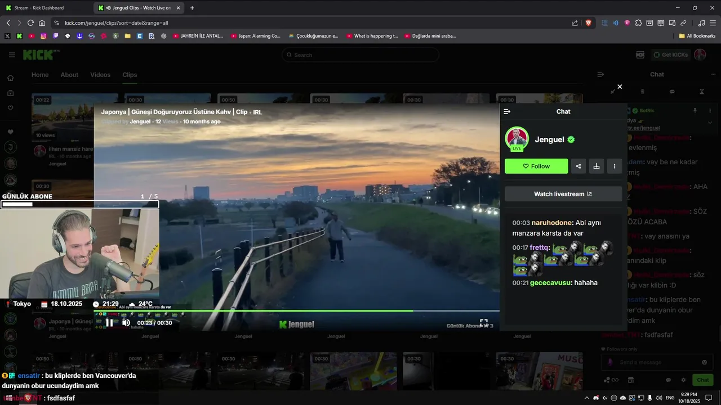Collapse the clip chat panel

coord(507,111)
